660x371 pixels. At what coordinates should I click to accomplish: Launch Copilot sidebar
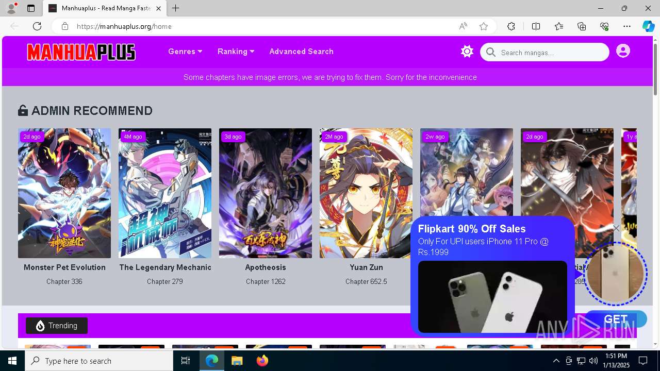(x=648, y=26)
